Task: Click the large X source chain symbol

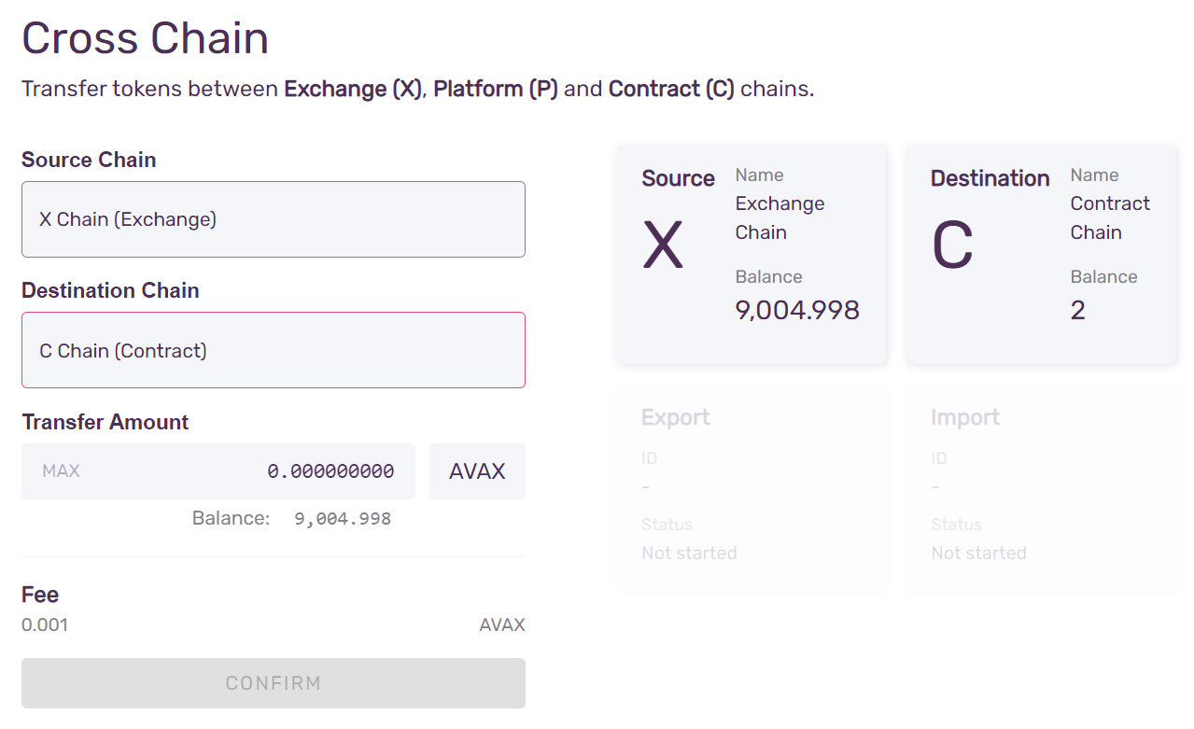Action: coord(663,246)
